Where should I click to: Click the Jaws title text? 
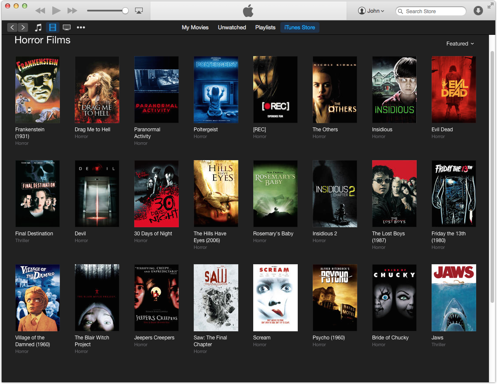437,337
